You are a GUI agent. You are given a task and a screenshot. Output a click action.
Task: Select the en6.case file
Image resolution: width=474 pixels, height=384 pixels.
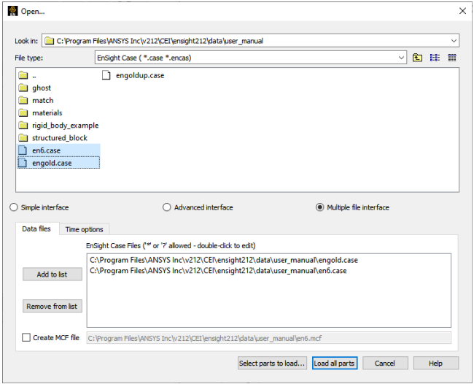click(58, 150)
